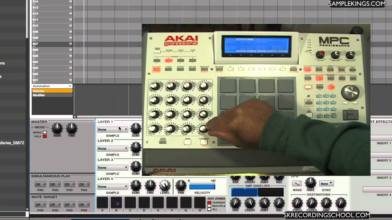Click the Layer 4 PAN knob
The image size is (392, 220).
(181, 185)
